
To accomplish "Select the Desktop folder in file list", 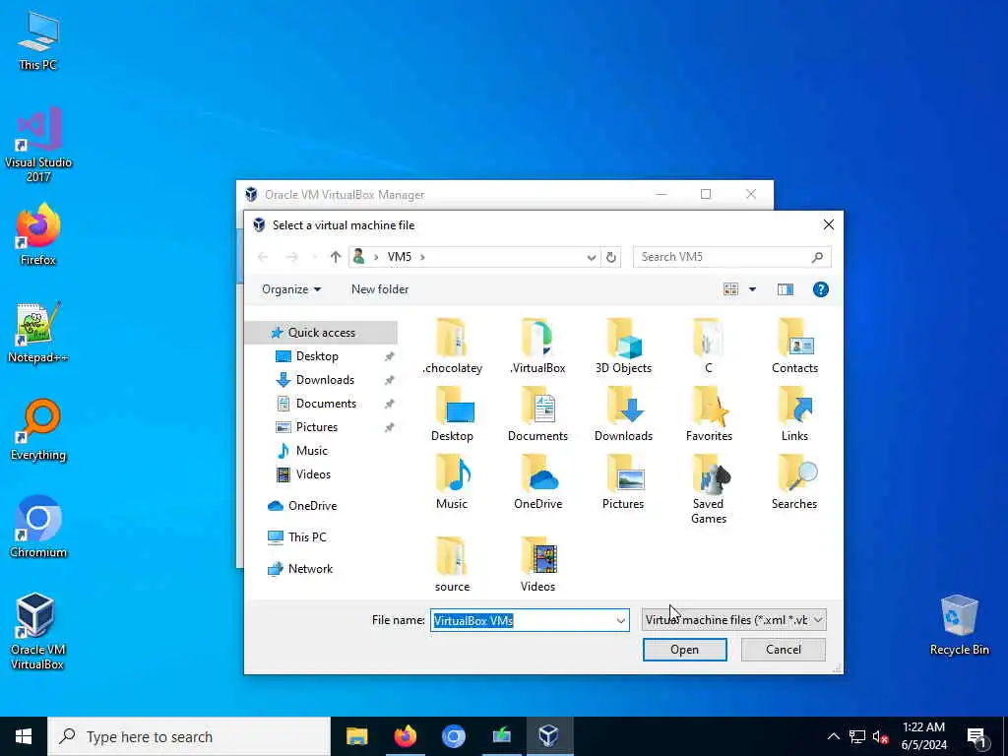I will (x=452, y=414).
